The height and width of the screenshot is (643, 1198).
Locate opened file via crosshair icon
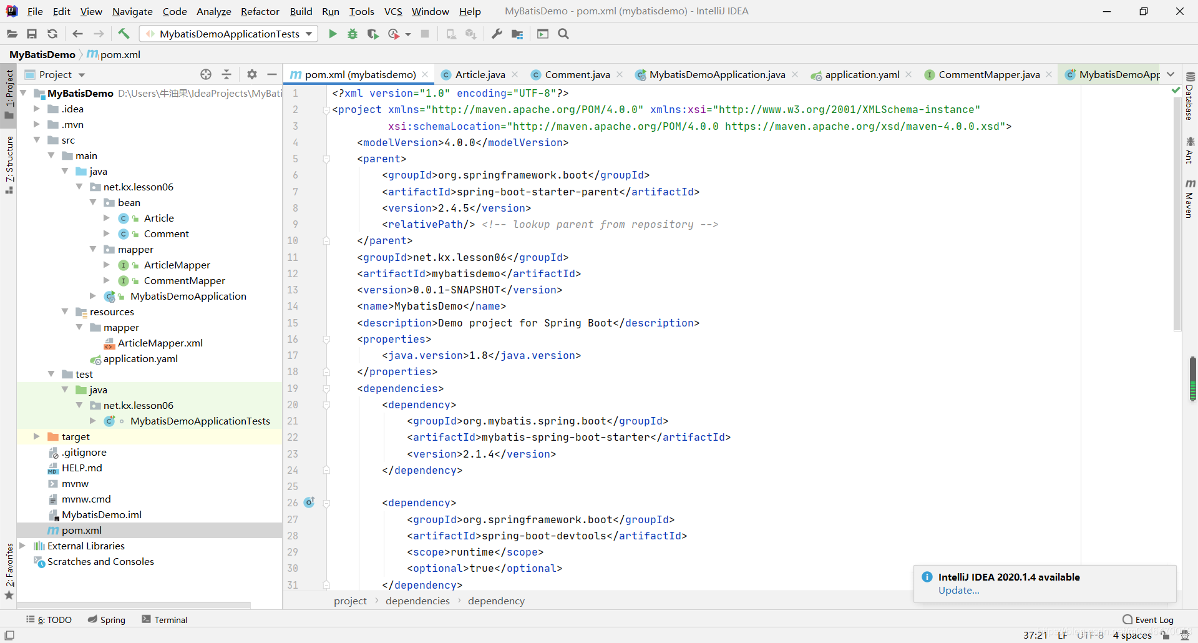pyautogui.click(x=206, y=74)
